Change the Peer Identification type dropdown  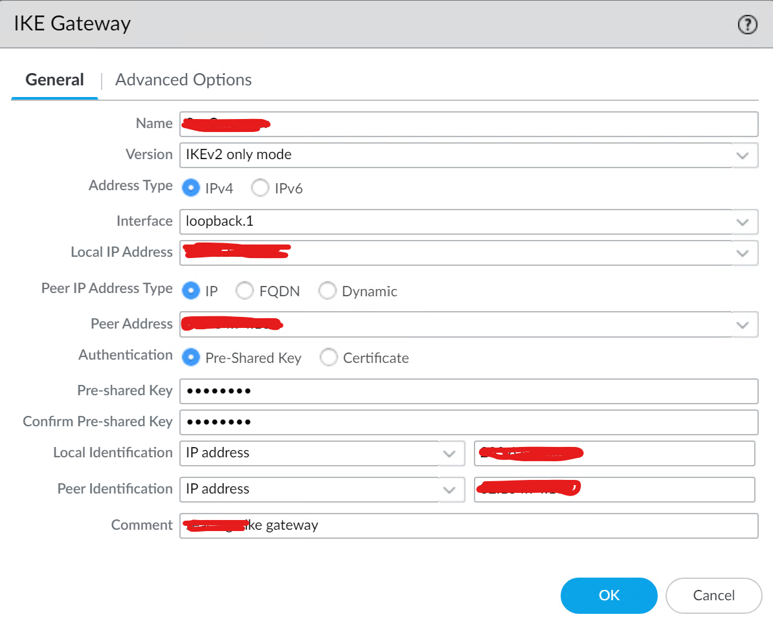tap(449, 490)
